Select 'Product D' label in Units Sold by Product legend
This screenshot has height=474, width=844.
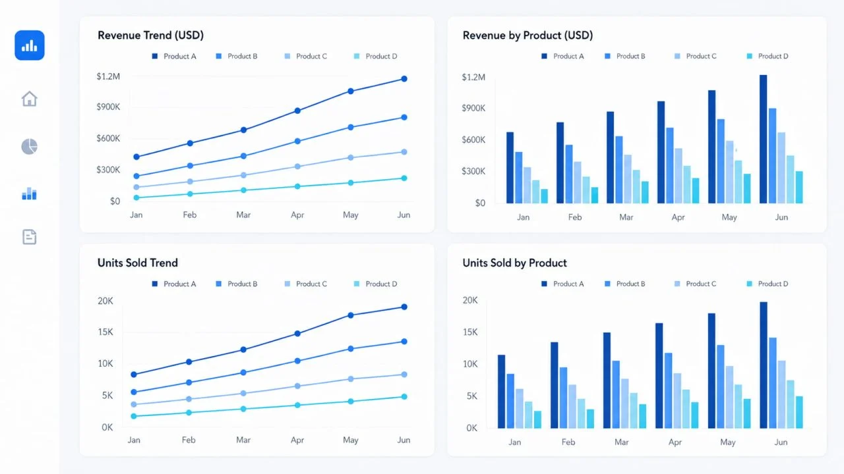point(773,284)
